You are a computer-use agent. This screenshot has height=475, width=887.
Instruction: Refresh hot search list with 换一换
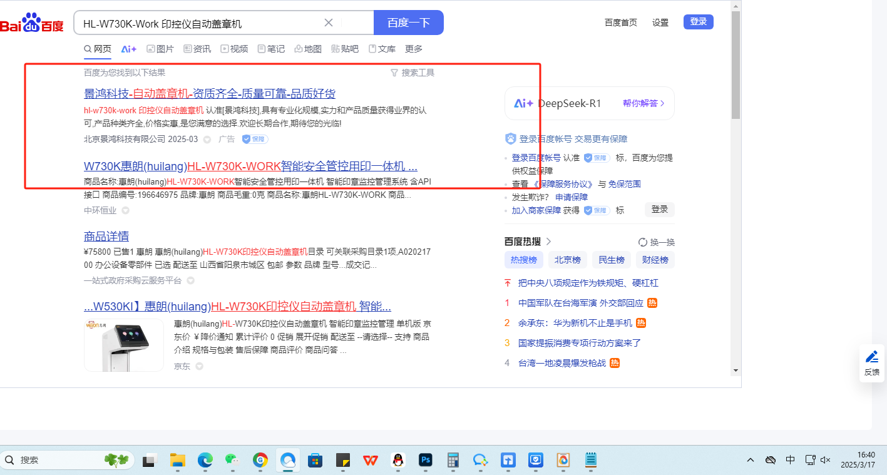(656, 242)
